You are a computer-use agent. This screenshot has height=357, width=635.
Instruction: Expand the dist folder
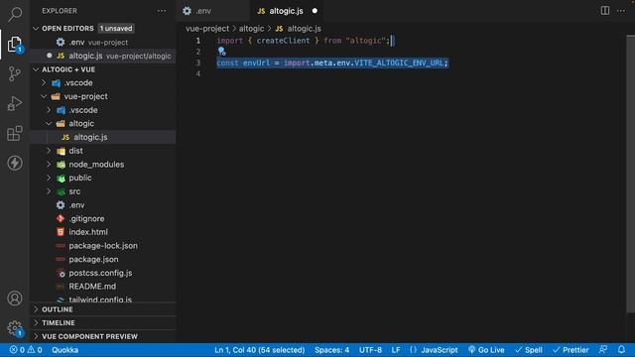click(x=49, y=151)
